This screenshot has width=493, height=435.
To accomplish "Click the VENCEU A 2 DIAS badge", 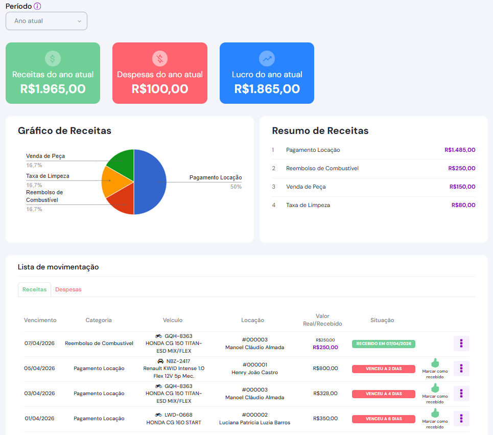I will pos(384,369).
